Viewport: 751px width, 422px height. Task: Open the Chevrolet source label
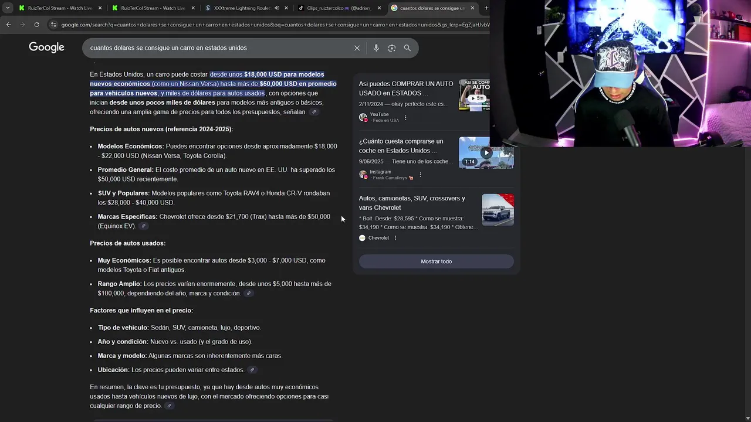[374, 238]
